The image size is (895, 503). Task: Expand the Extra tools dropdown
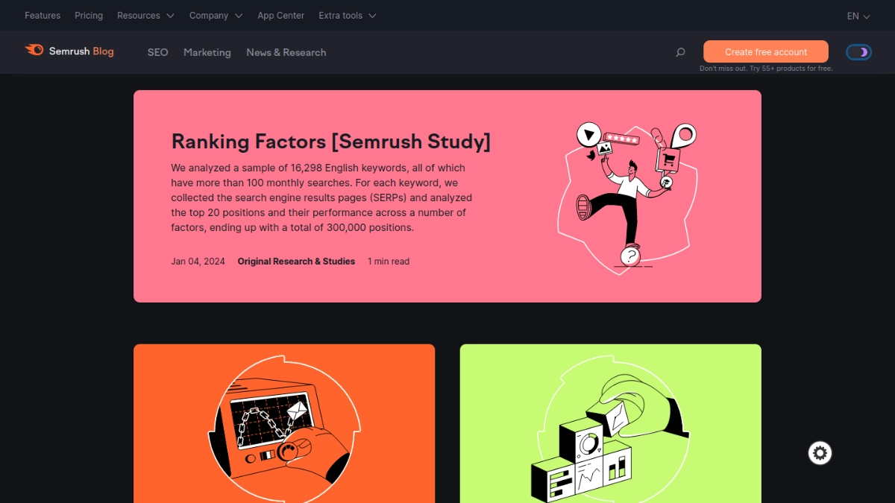pos(347,16)
